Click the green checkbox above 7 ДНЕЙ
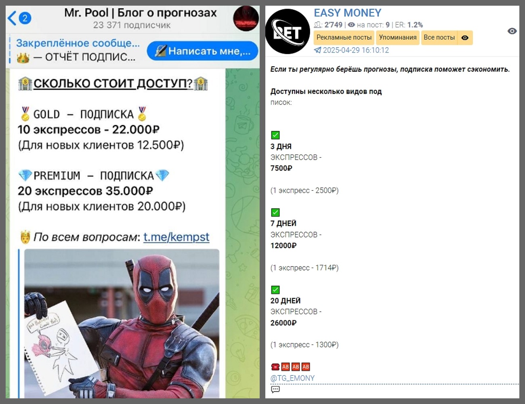 (275, 213)
